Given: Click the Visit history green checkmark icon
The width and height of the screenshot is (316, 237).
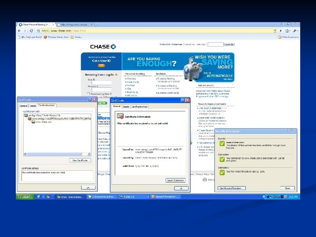Looking at the screenshot, I should pyautogui.click(x=222, y=172).
